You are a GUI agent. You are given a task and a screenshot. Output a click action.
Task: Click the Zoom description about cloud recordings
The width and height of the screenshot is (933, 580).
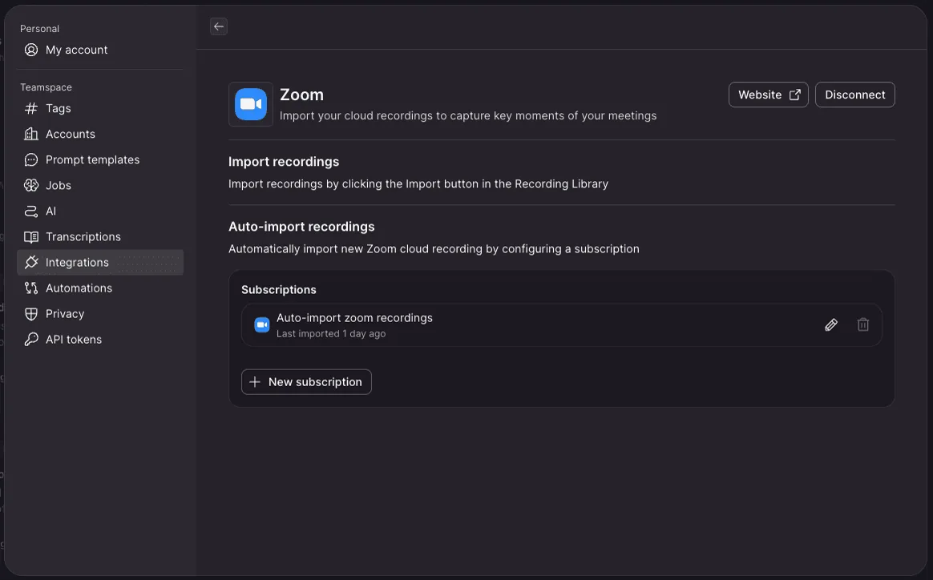tap(467, 115)
